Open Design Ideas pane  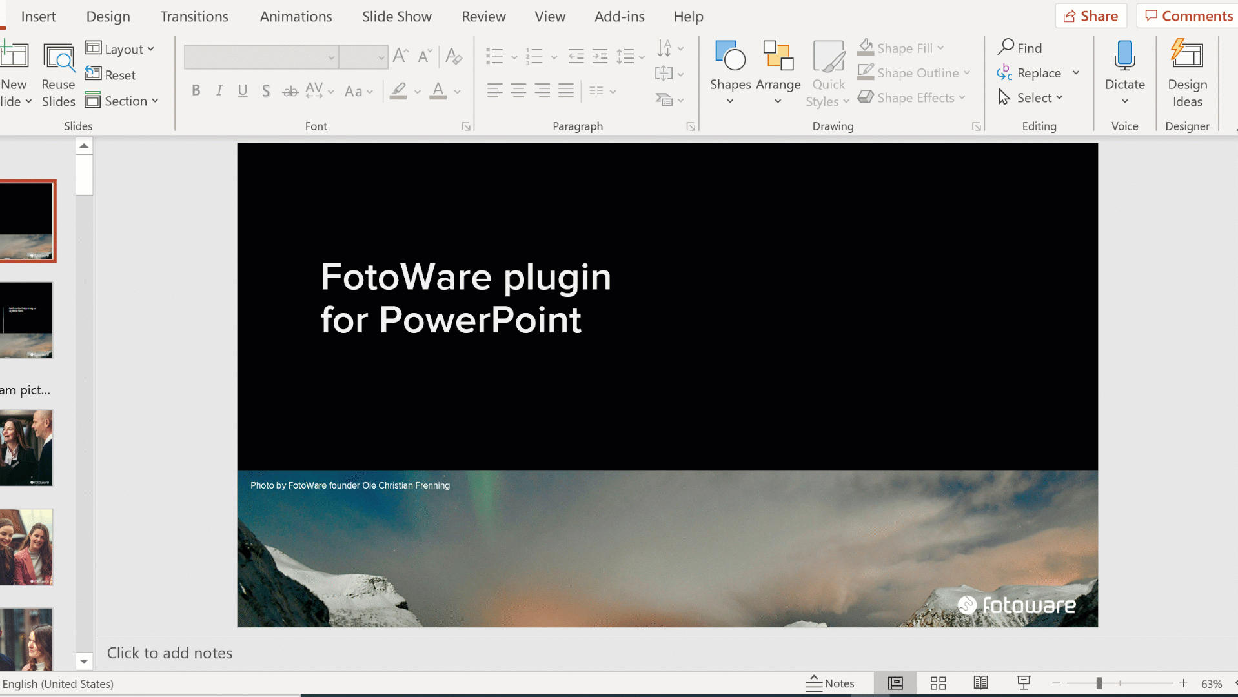pyautogui.click(x=1187, y=73)
